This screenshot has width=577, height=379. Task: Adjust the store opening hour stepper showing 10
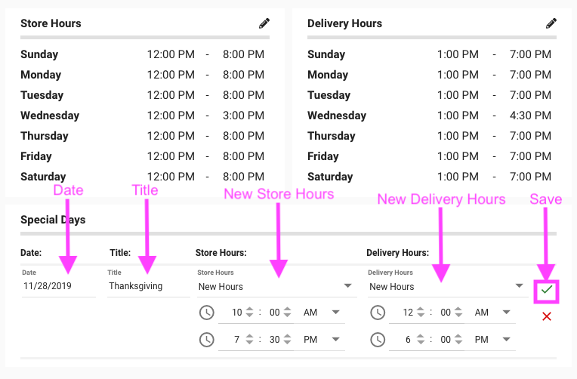[249, 313]
